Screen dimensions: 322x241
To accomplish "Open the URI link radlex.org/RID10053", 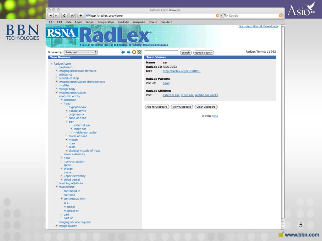I will tap(181, 71).
